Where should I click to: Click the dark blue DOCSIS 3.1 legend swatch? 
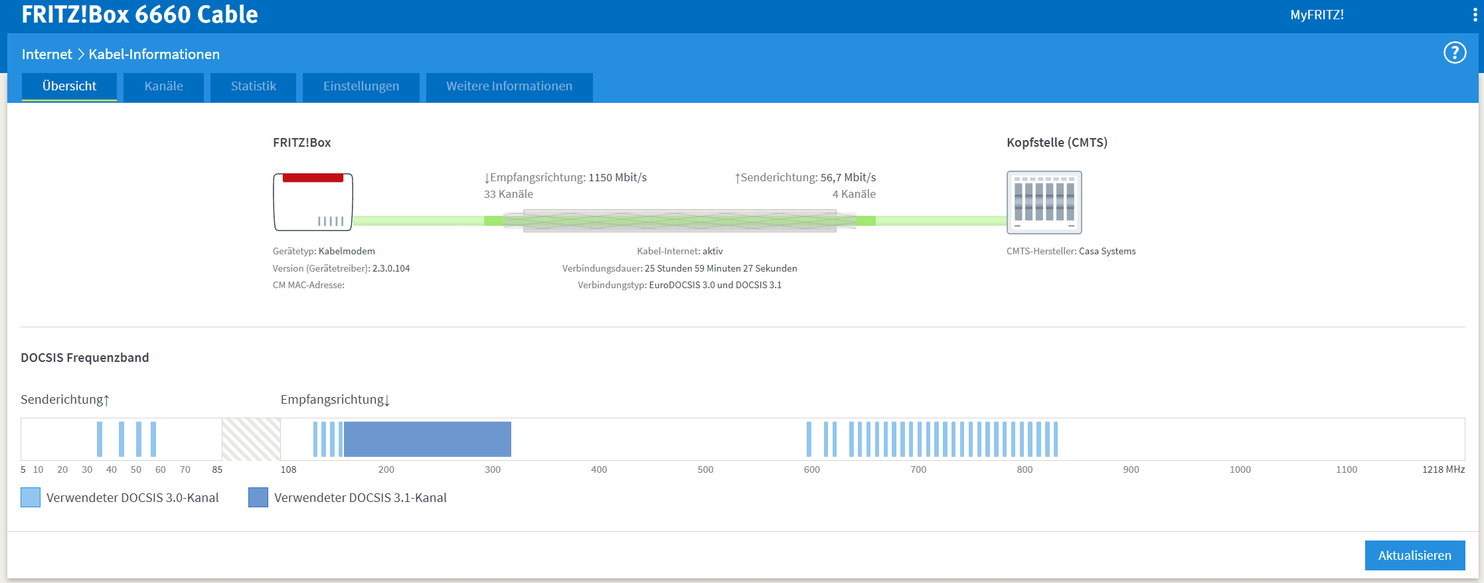[x=258, y=497]
